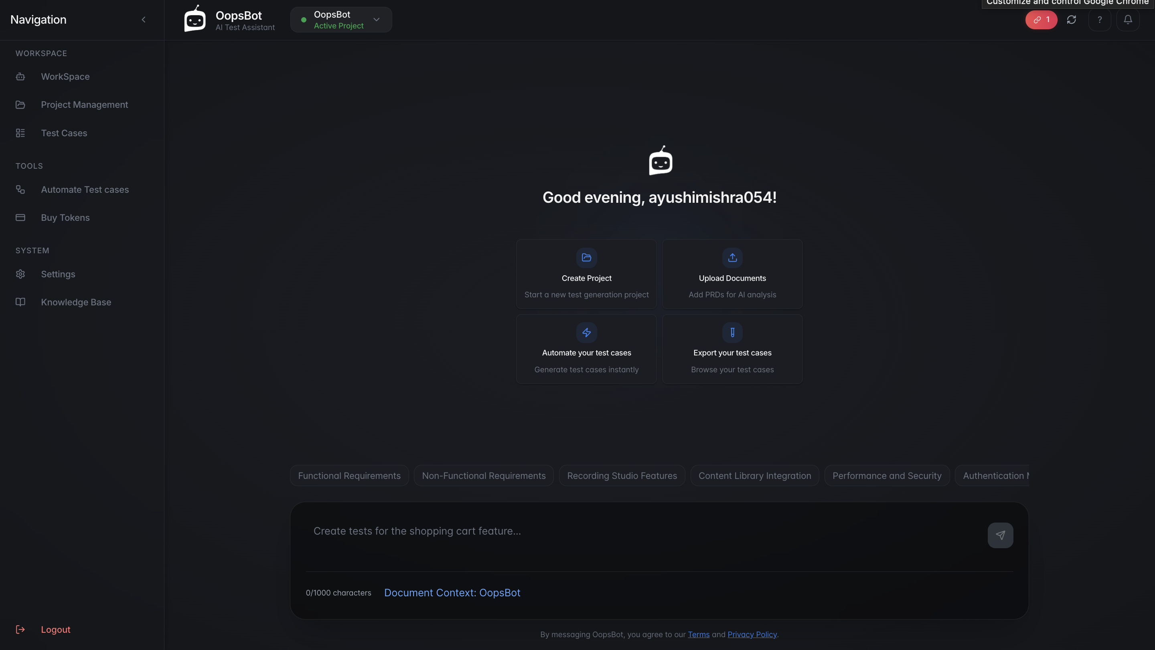Open the Privacy Policy link

752,634
